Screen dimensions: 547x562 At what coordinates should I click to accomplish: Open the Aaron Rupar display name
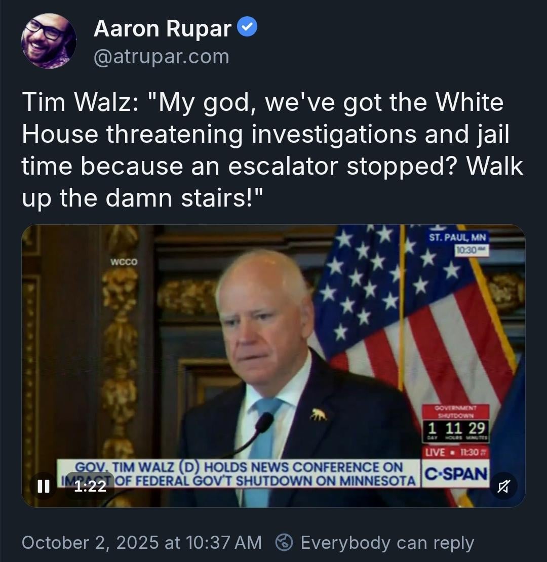[163, 28]
